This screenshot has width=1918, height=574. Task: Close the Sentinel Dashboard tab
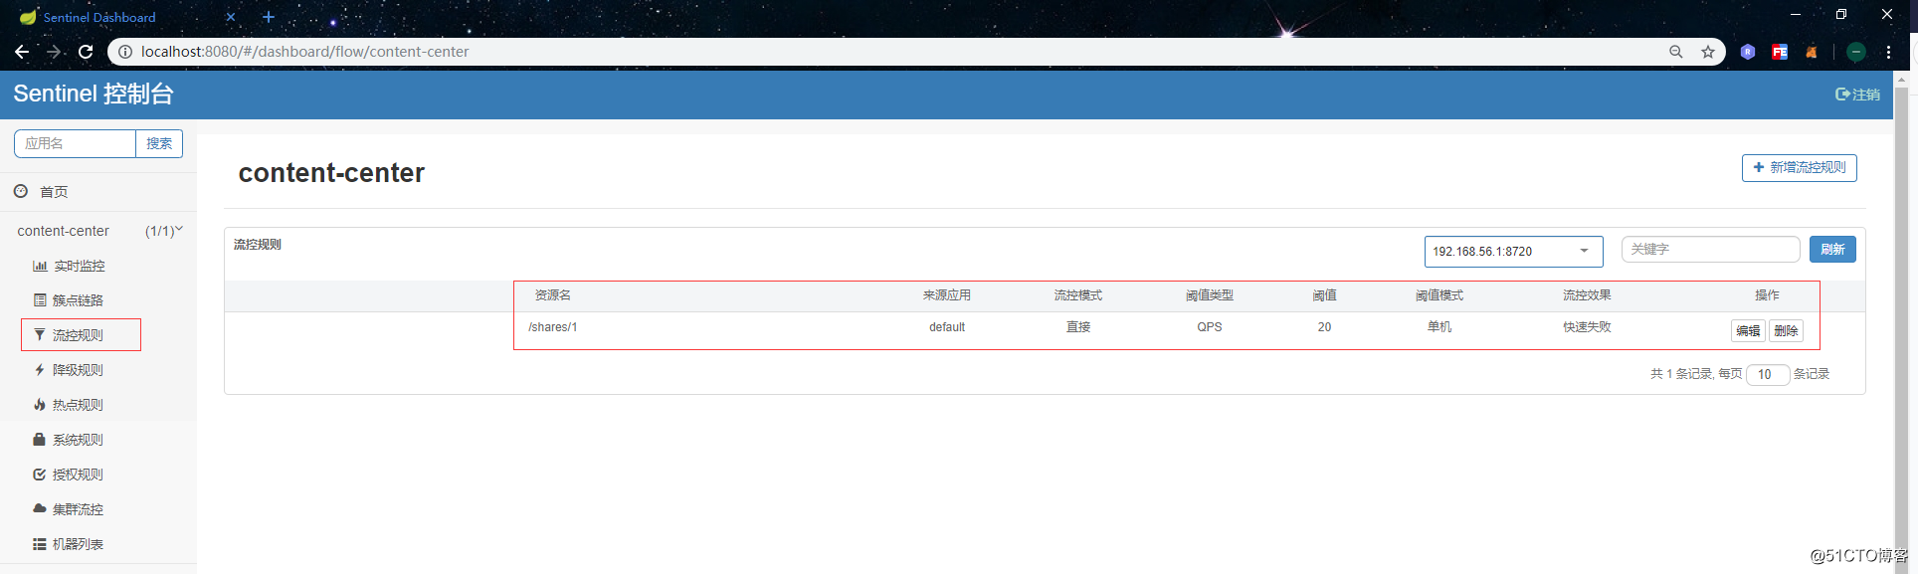(x=231, y=17)
